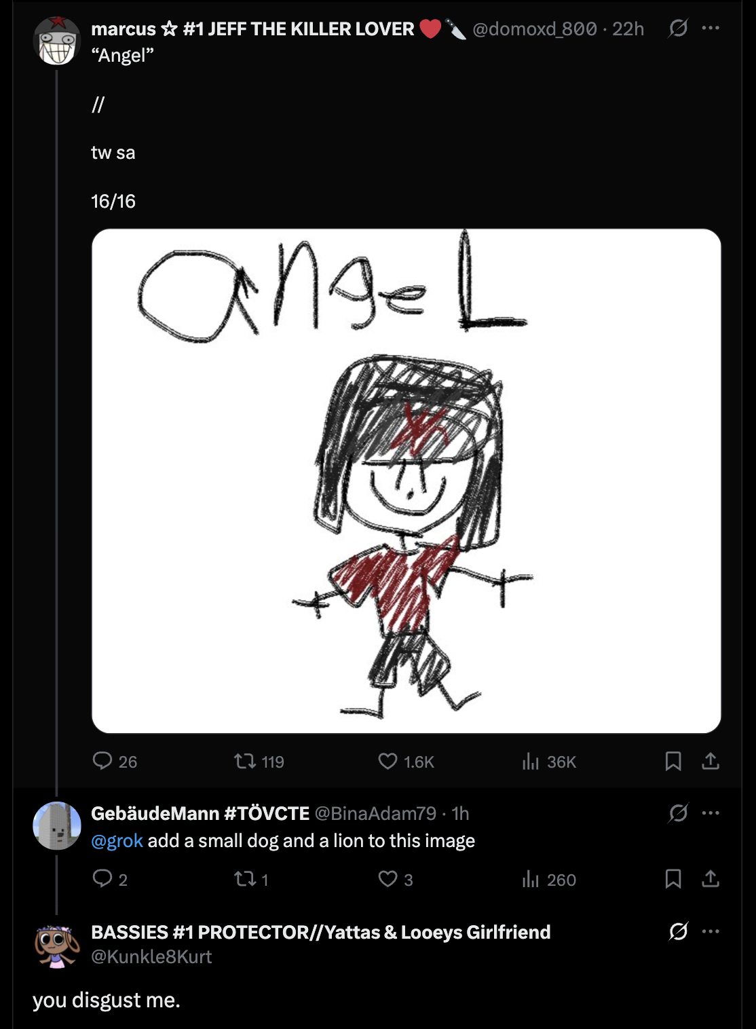Share GebäudeMann's reply
The height and width of the screenshot is (1029, 756).
(x=711, y=879)
